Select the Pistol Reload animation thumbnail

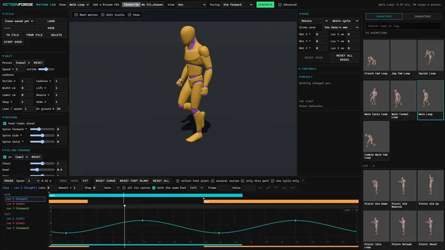403,230
